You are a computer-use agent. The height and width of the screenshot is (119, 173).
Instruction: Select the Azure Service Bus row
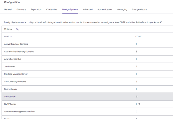click(x=13, y=59)
